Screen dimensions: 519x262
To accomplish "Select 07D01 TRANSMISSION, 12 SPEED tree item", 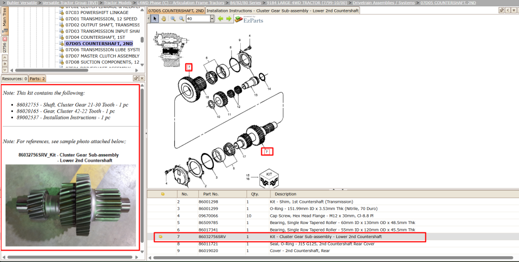I will 101,19.
